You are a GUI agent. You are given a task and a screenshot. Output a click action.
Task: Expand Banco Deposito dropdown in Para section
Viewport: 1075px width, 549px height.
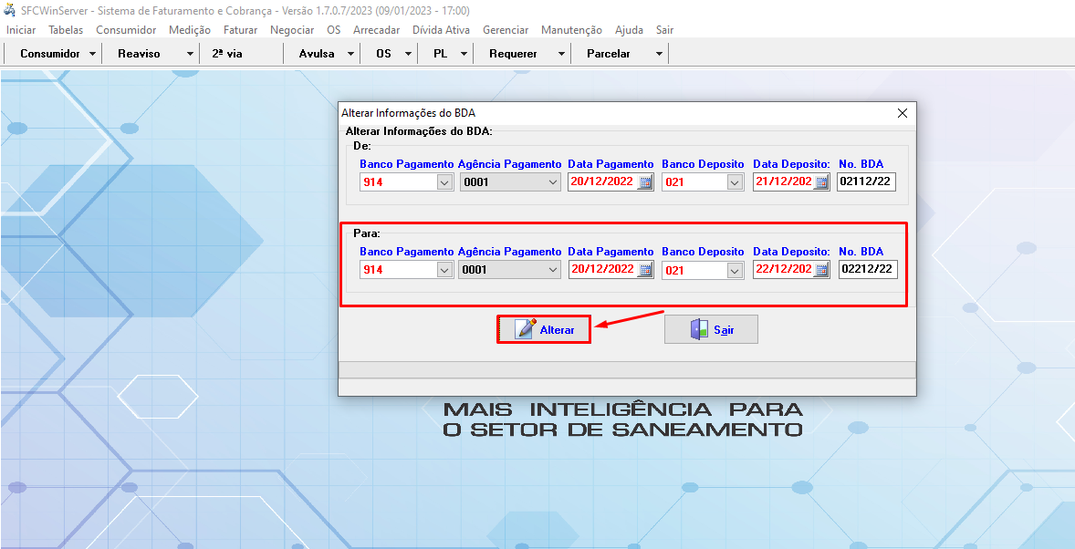click(736, 270)
